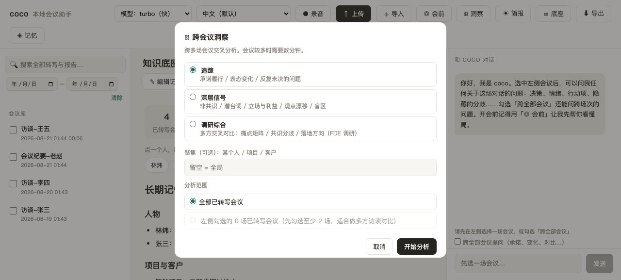Choose the 调研综合 radio option
Image resolution: width=621 pixels, height=280 pixels.
pyautogui.click(x=193, y=124)
